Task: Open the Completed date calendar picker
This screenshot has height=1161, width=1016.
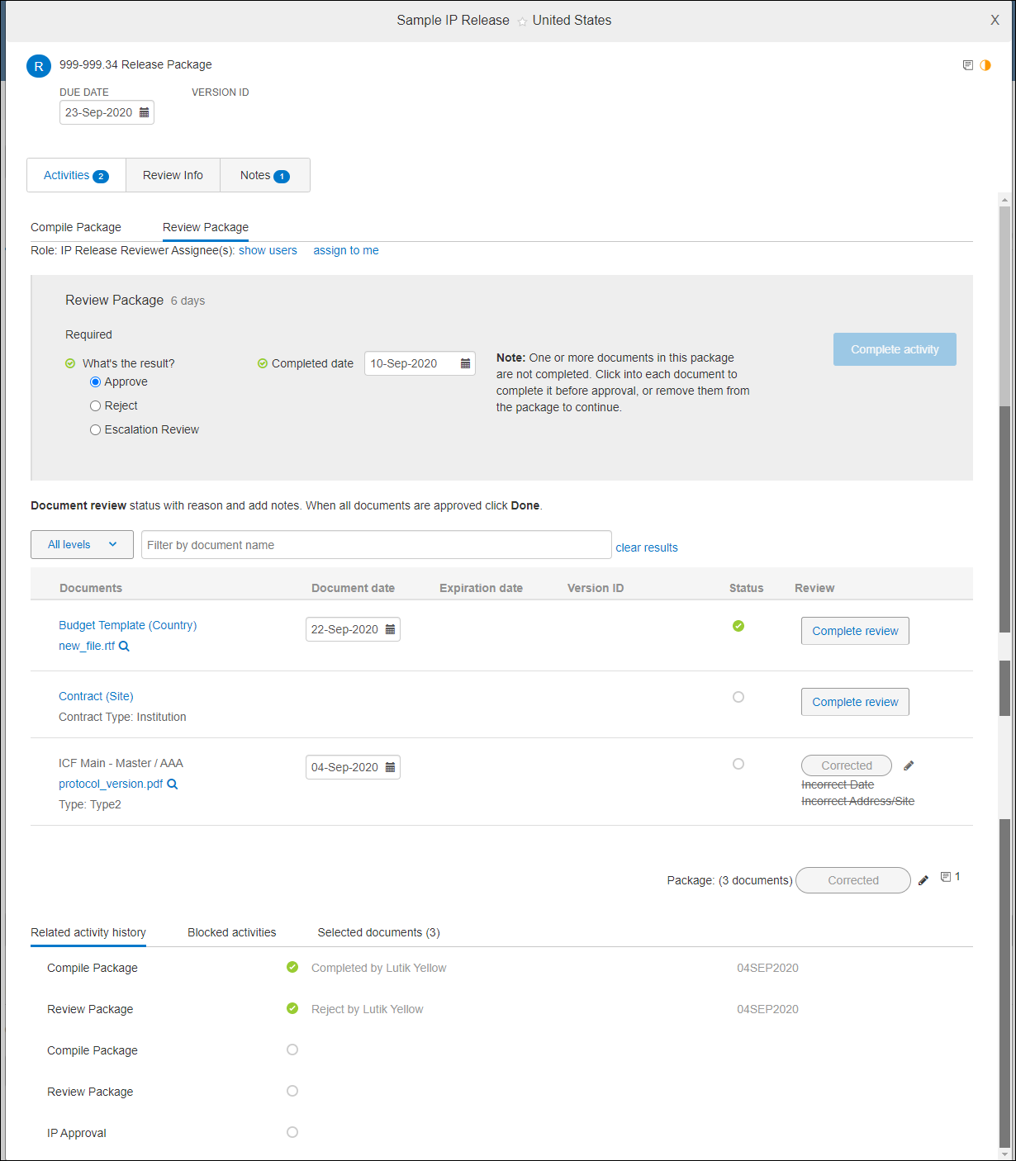Action: 464,363
